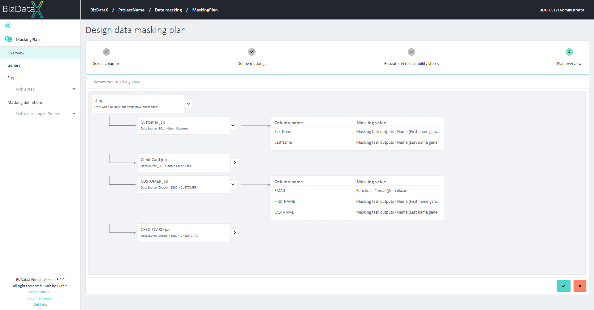Collapse the step block chevron
This screenshot has height=310, width=594.
click(188, 104)
